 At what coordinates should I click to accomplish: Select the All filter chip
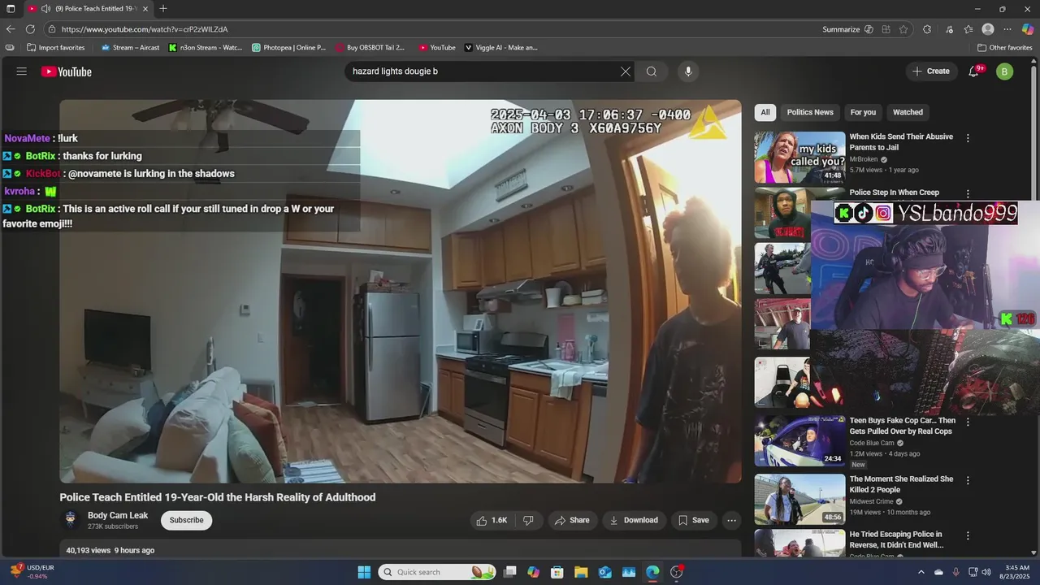pyautogui.click(x=765, y=112)
